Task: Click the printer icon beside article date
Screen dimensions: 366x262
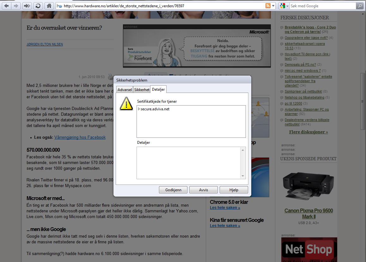Action: point(110,76)
